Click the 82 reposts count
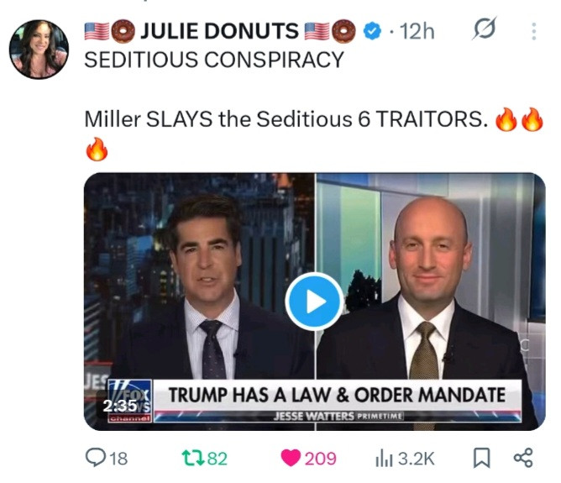This screenshot has width=561, height=483. 218,459
